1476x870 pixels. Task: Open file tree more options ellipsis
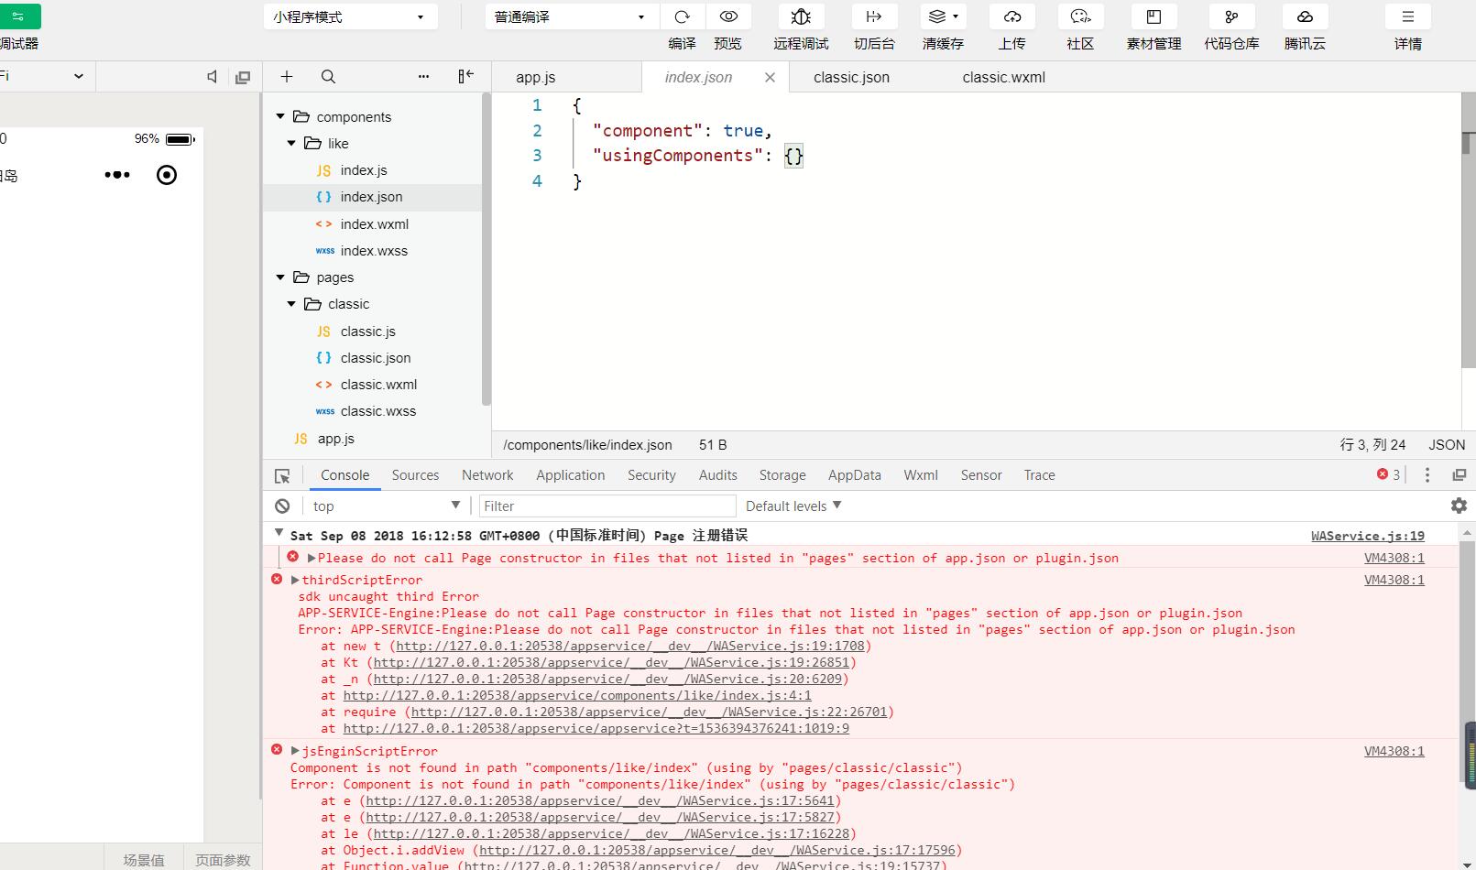coord(423,77)
